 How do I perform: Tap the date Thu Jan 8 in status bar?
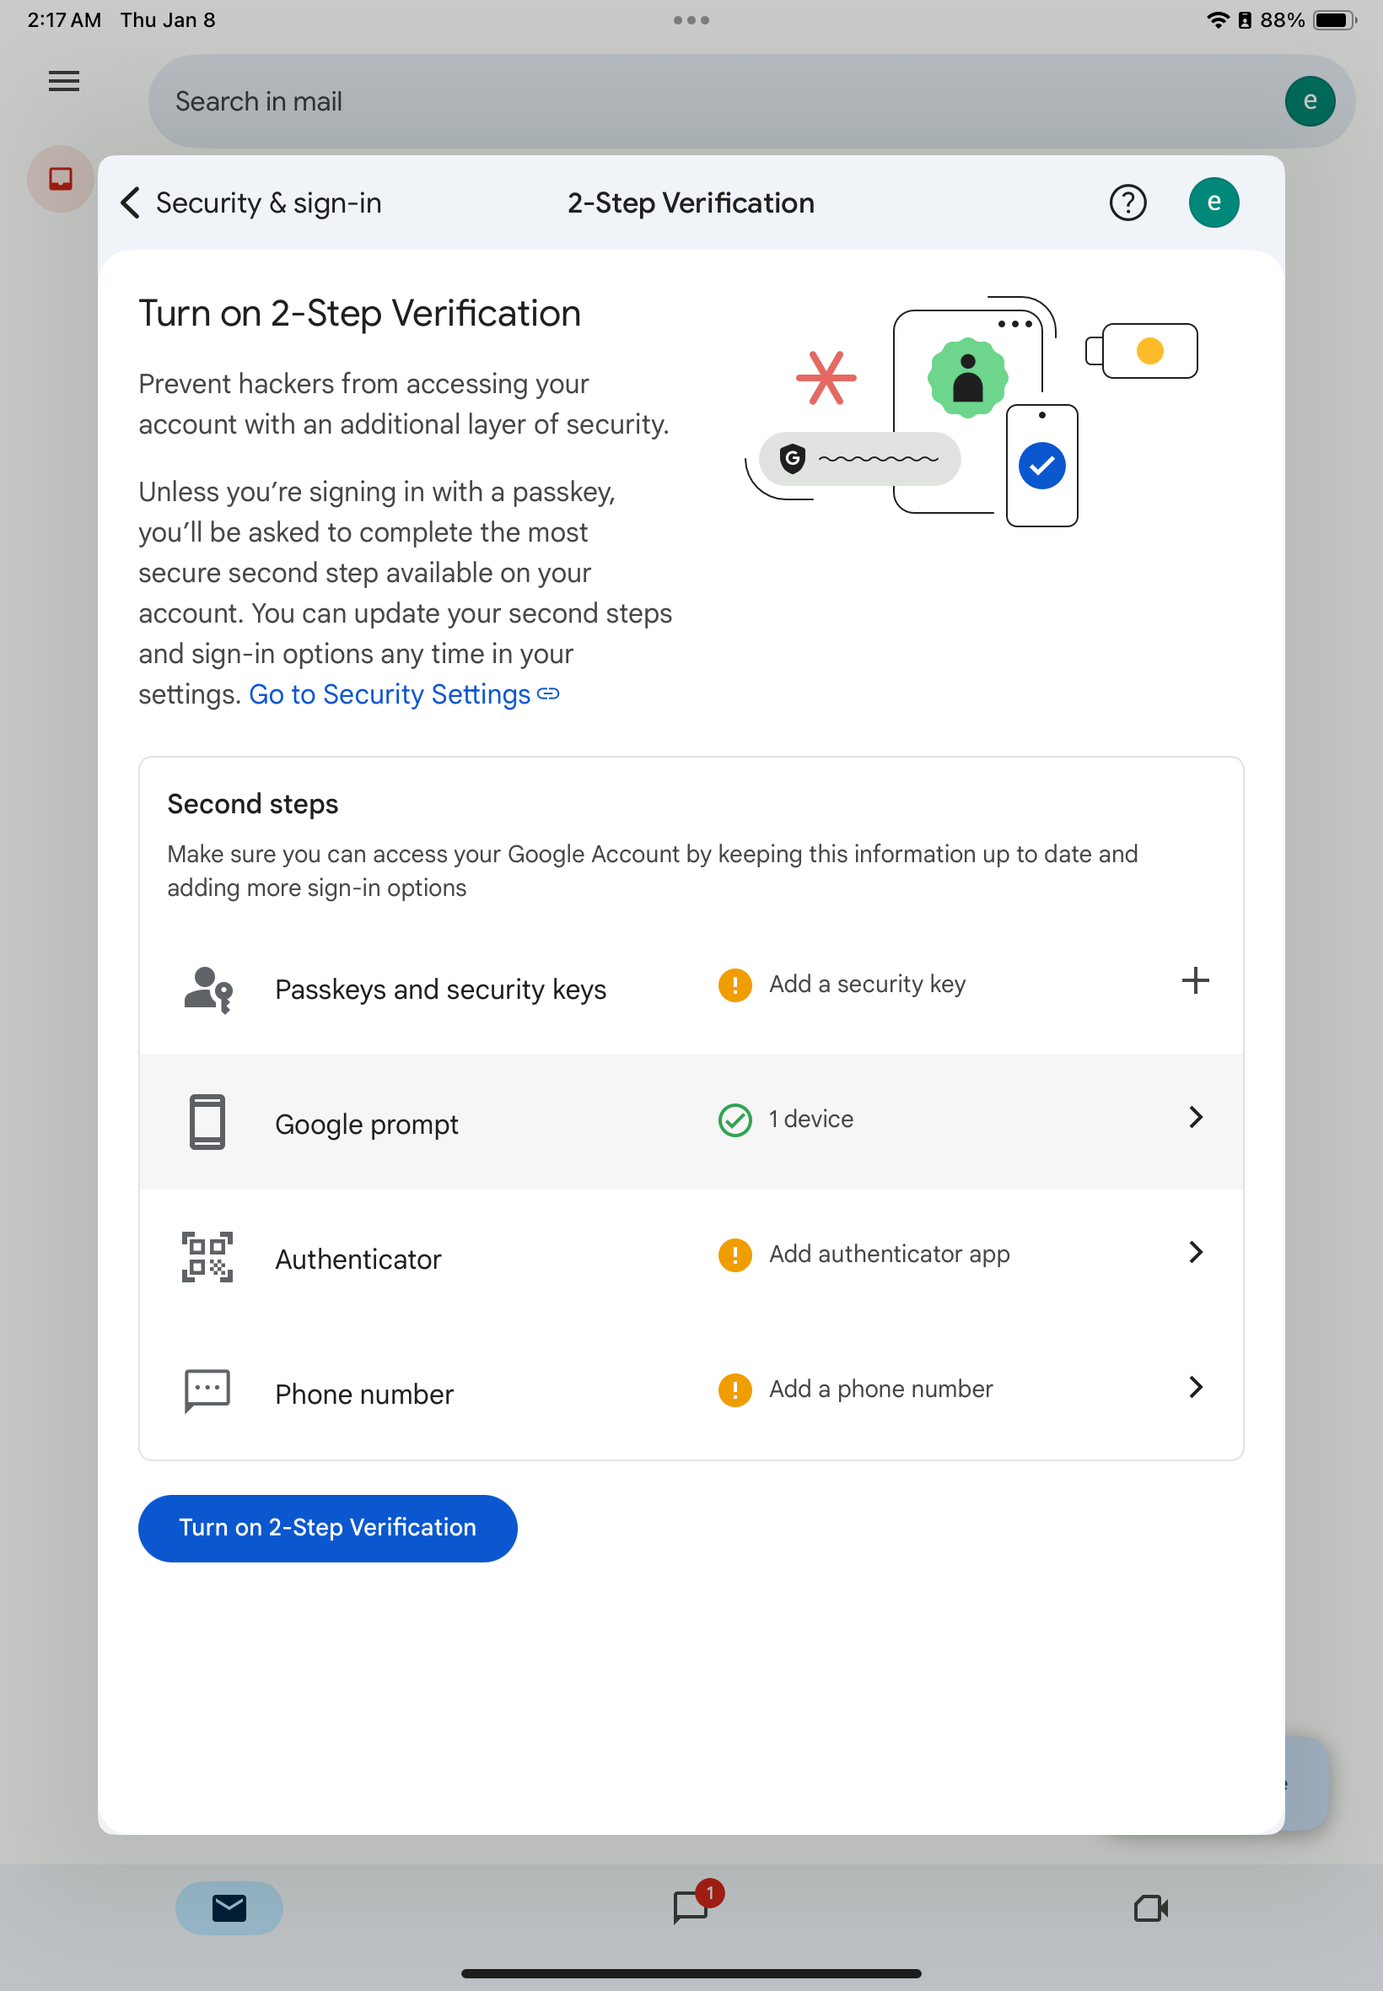click(168, 20)
